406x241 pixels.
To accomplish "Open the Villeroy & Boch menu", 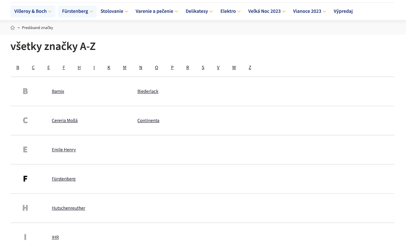I will [33, 11].
